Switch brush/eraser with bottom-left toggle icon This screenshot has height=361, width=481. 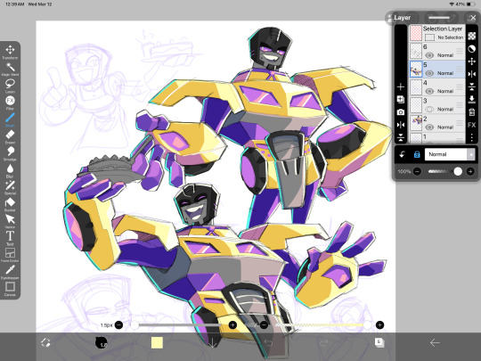[45, 342]
